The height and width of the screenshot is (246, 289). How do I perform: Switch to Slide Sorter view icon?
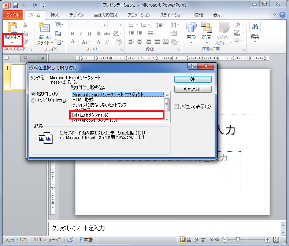(190, 239)
